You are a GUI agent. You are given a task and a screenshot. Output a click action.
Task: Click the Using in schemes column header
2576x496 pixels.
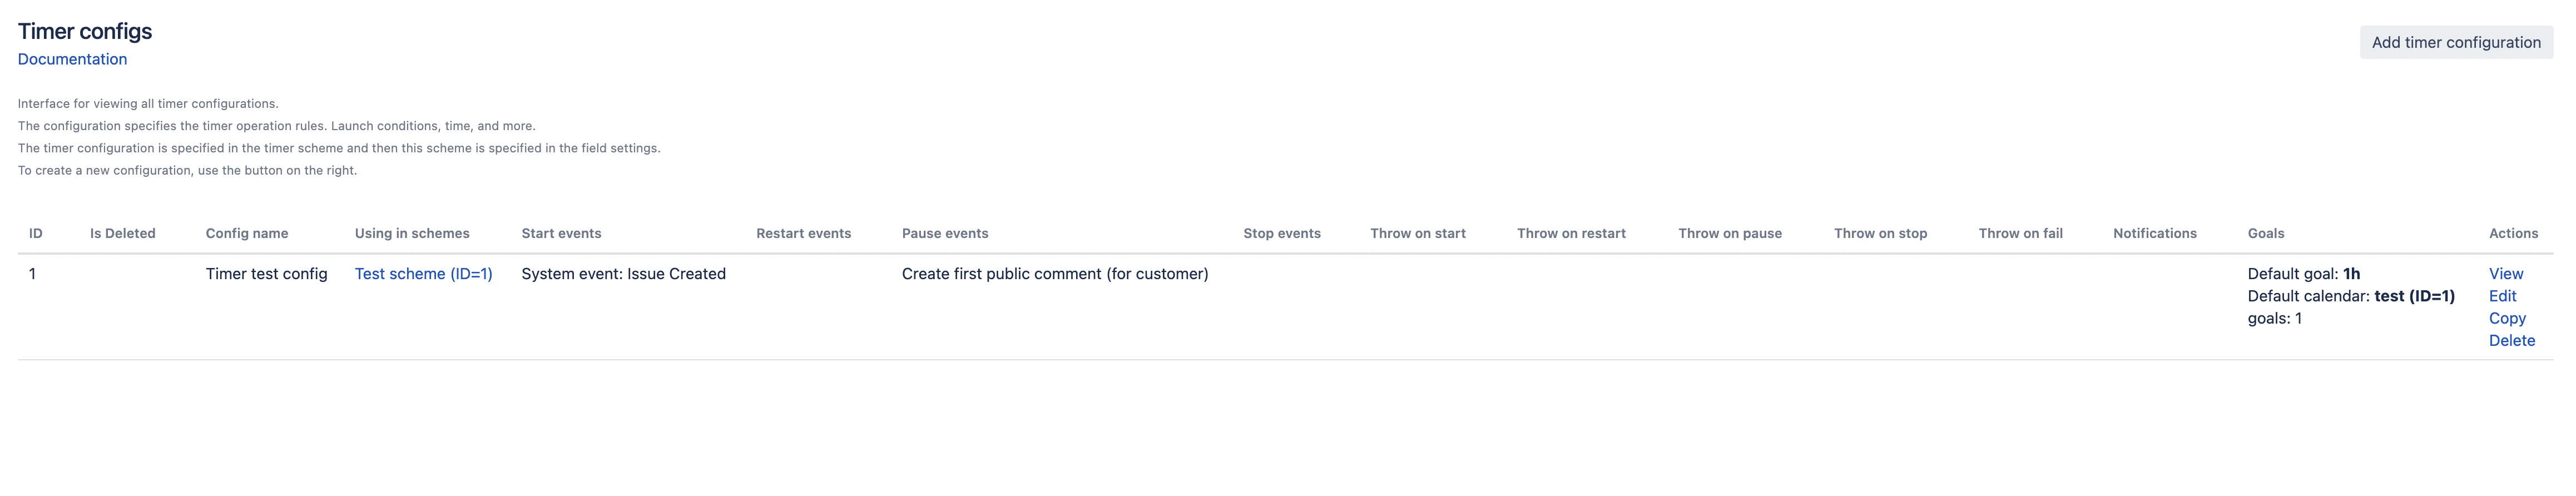[x=412, y=233]
